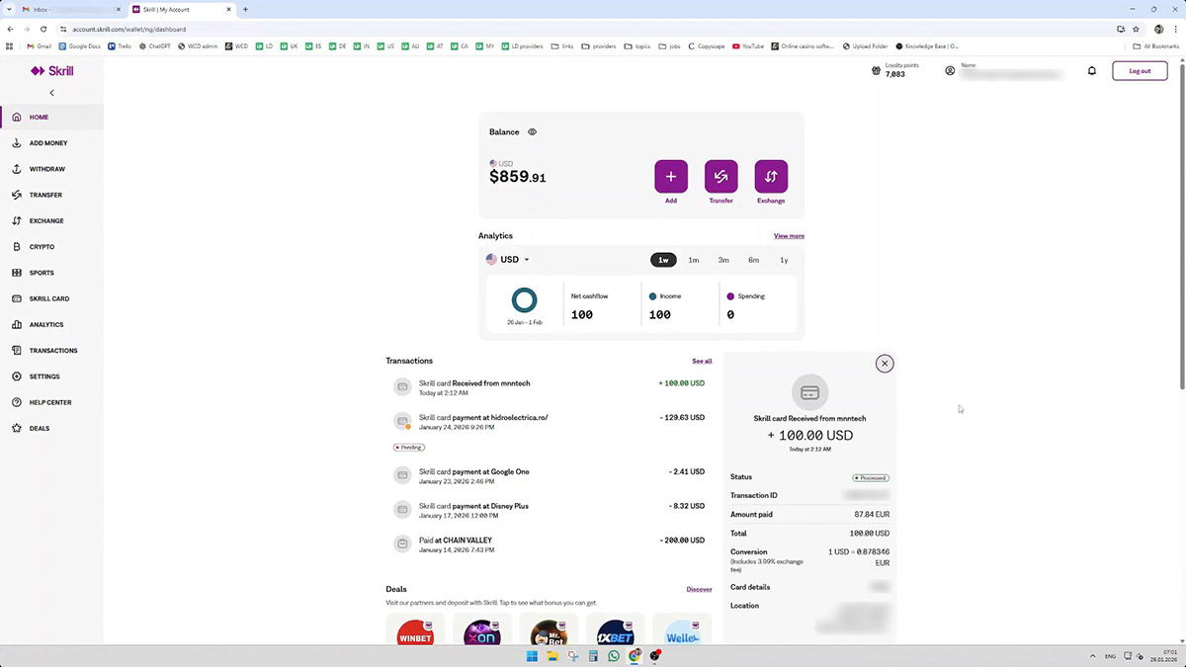
Task: Close the transaction details panel
Action: click(885, 364)
